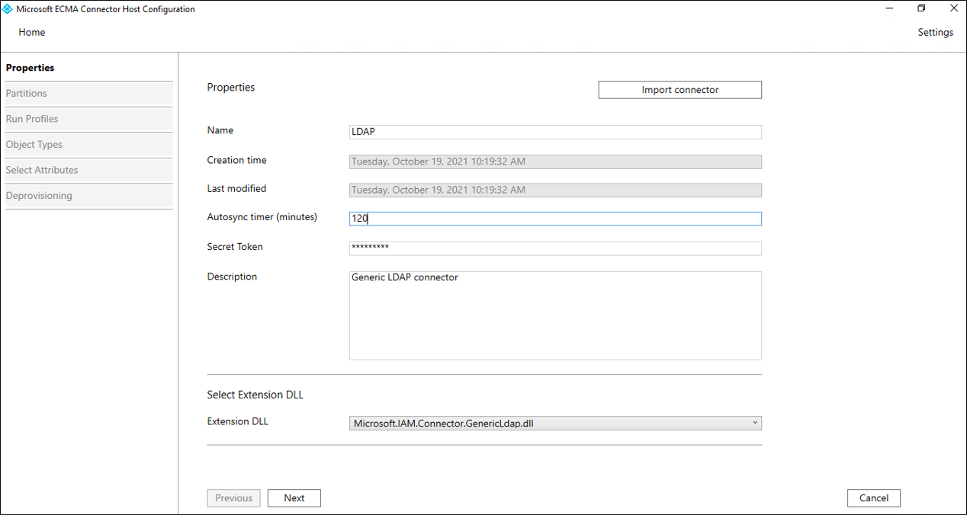
Task: Expand the Extension DLL dropdown arrow
Action: click(x=754, y=423)
